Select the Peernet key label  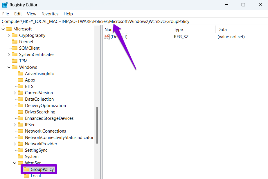pyautogui.click(x=26, y=42)
